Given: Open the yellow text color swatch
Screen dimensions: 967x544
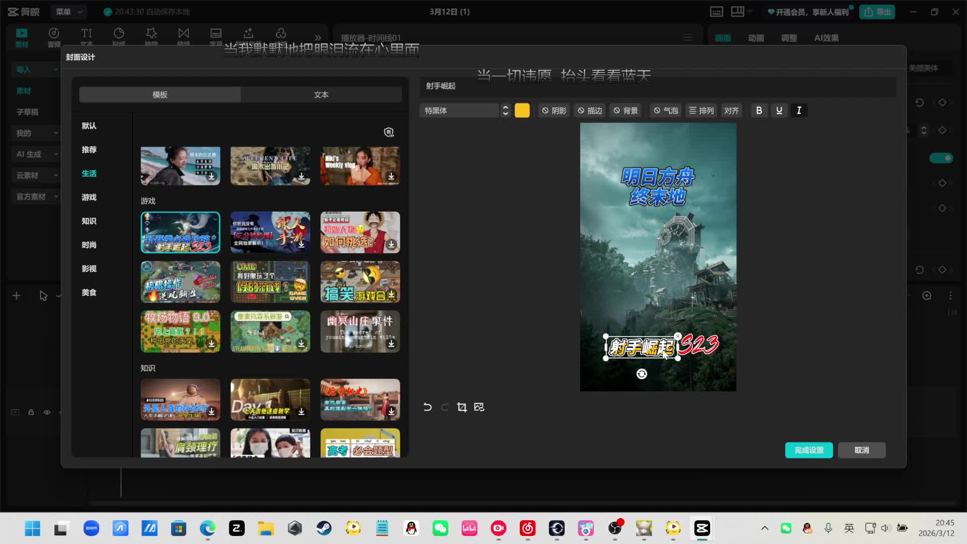Looking at the screenshot, I should point(522,110).
